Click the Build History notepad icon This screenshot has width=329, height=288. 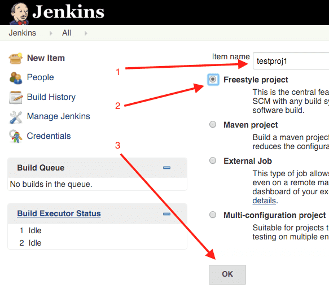tap(16, 97)
